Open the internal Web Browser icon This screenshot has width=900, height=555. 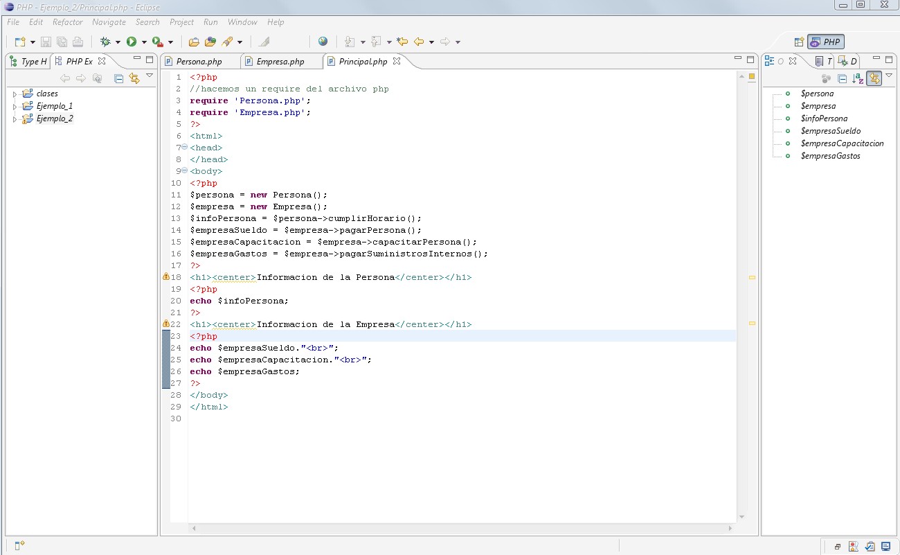tap(323, 42)
